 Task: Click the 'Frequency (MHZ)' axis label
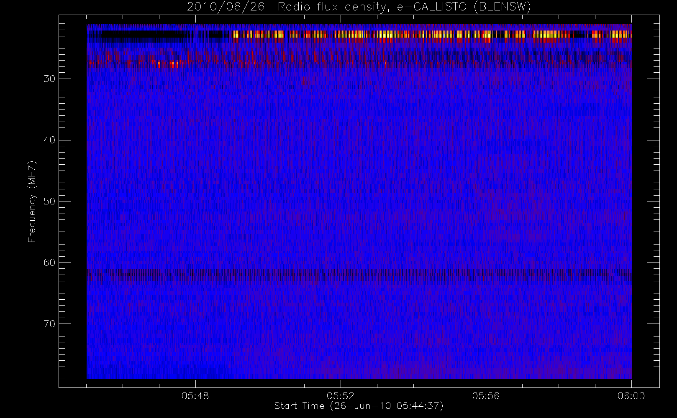click(32, 201)
